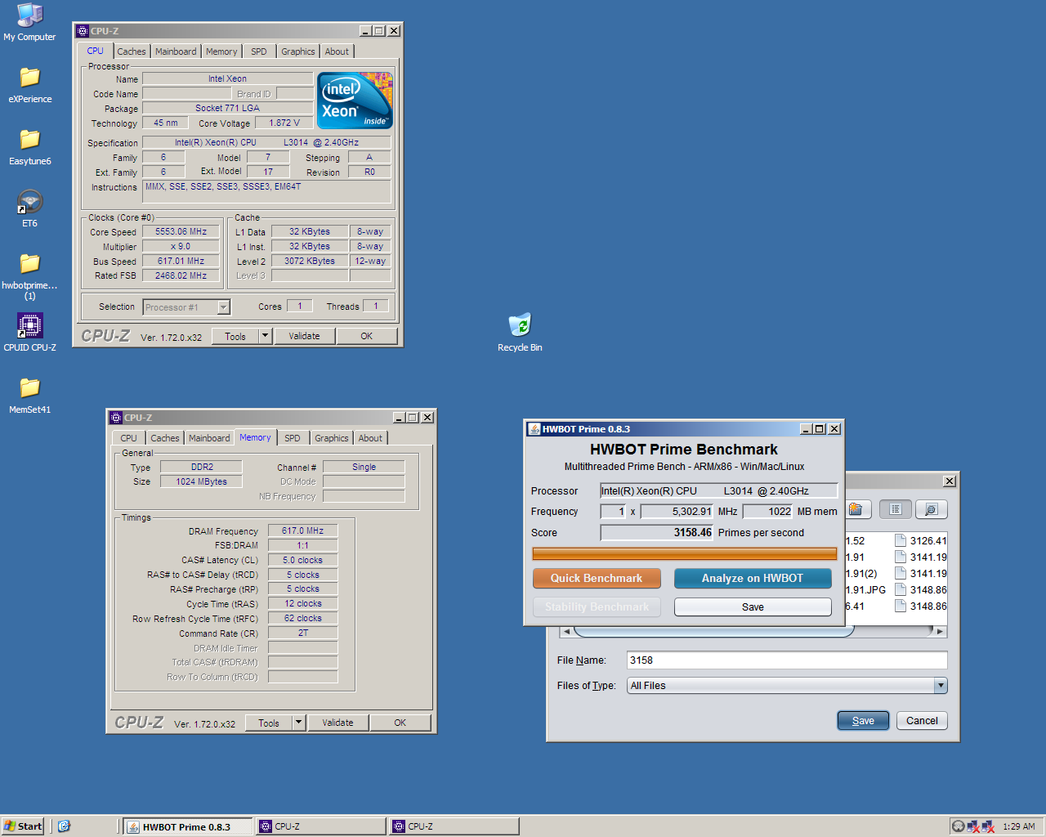Viewport: 1046px width, 837px height.
Task: Click Validate in upper CPU-Z window
Action: pyautogui.click(x=304, y=336)
